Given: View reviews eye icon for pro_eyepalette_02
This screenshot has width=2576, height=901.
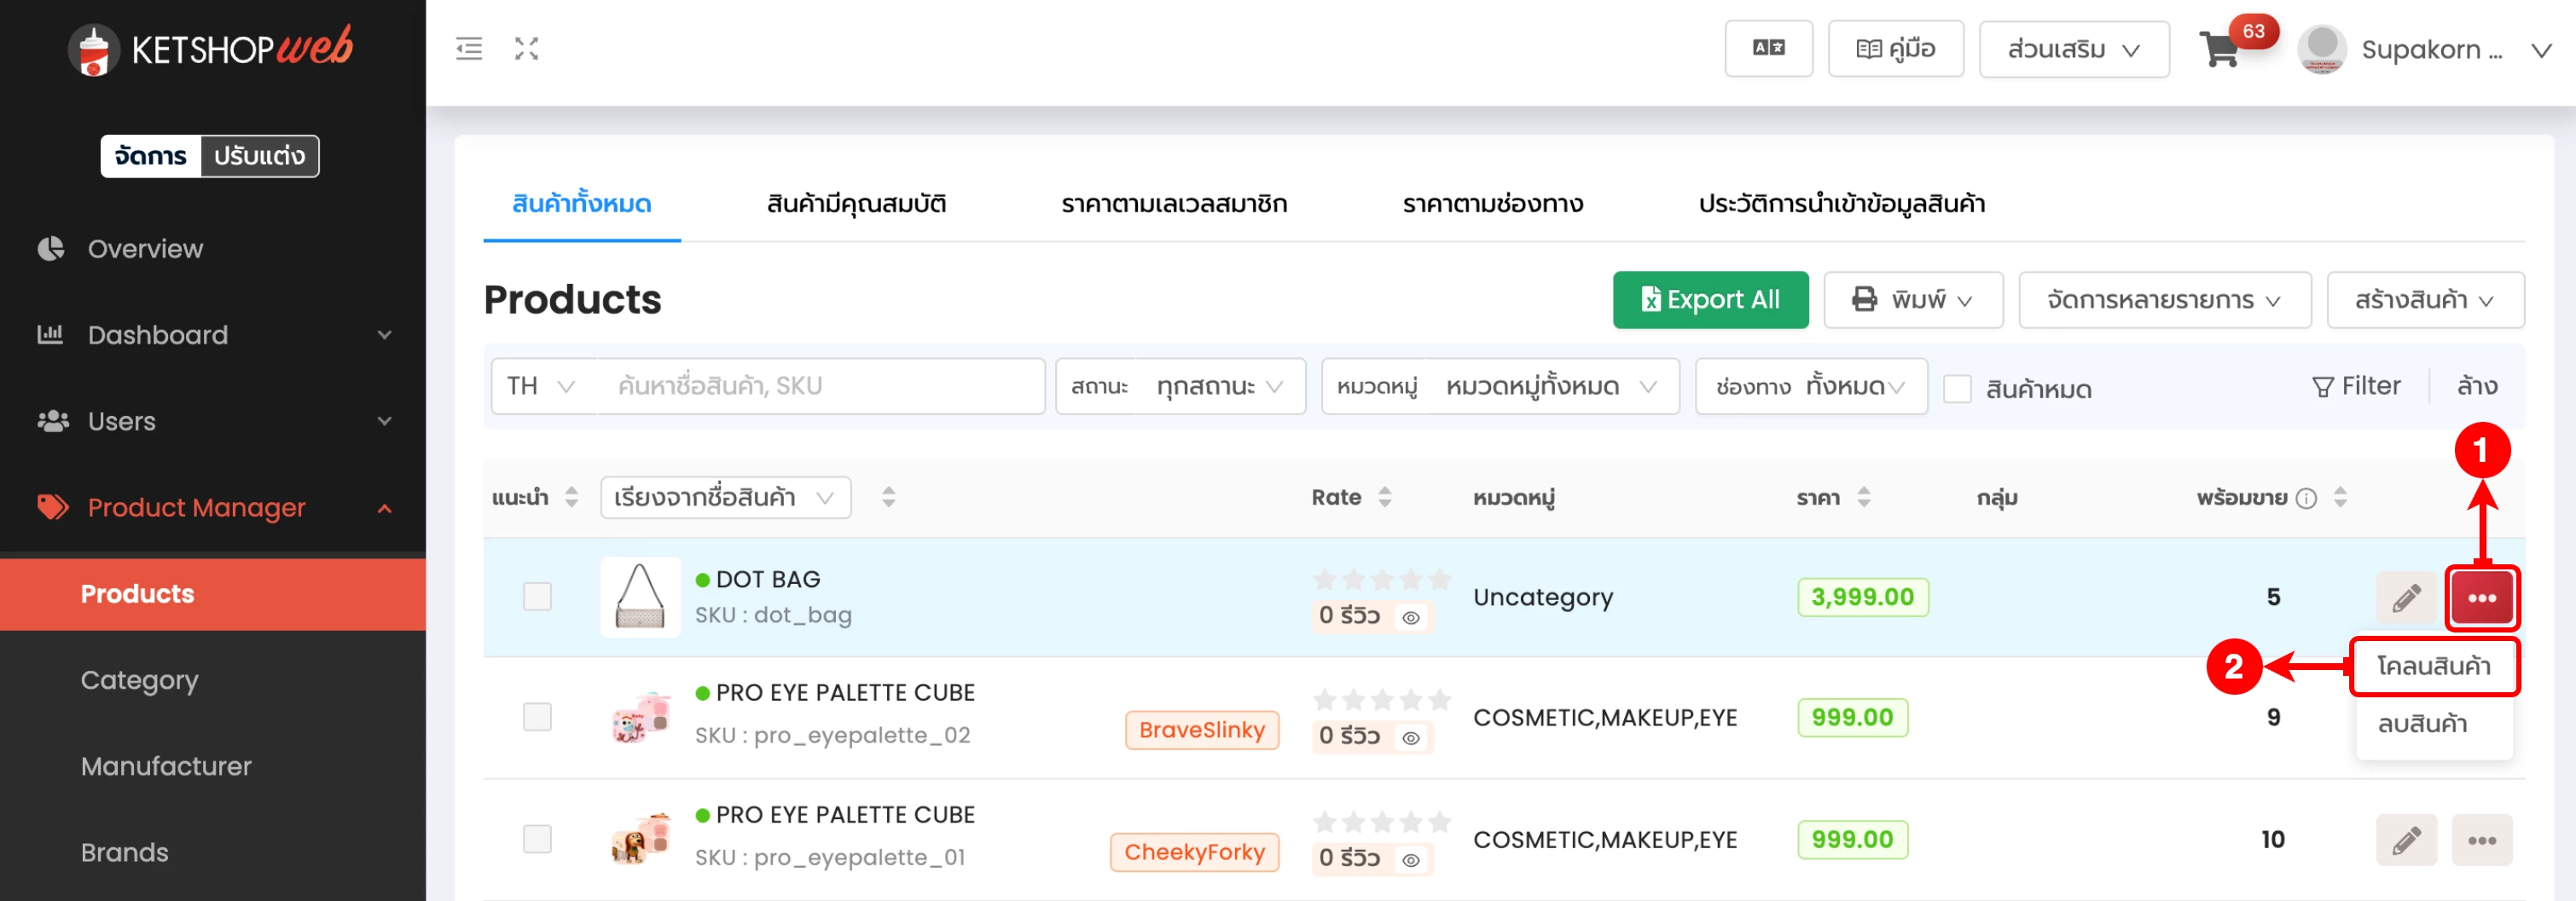Looking at the screenshot, I should [x=1411, y=738].
